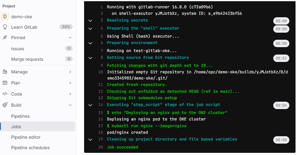This screenshot has height=155, width=298.
Task: Open Pipelines under Build
Action: pos(20,116)
